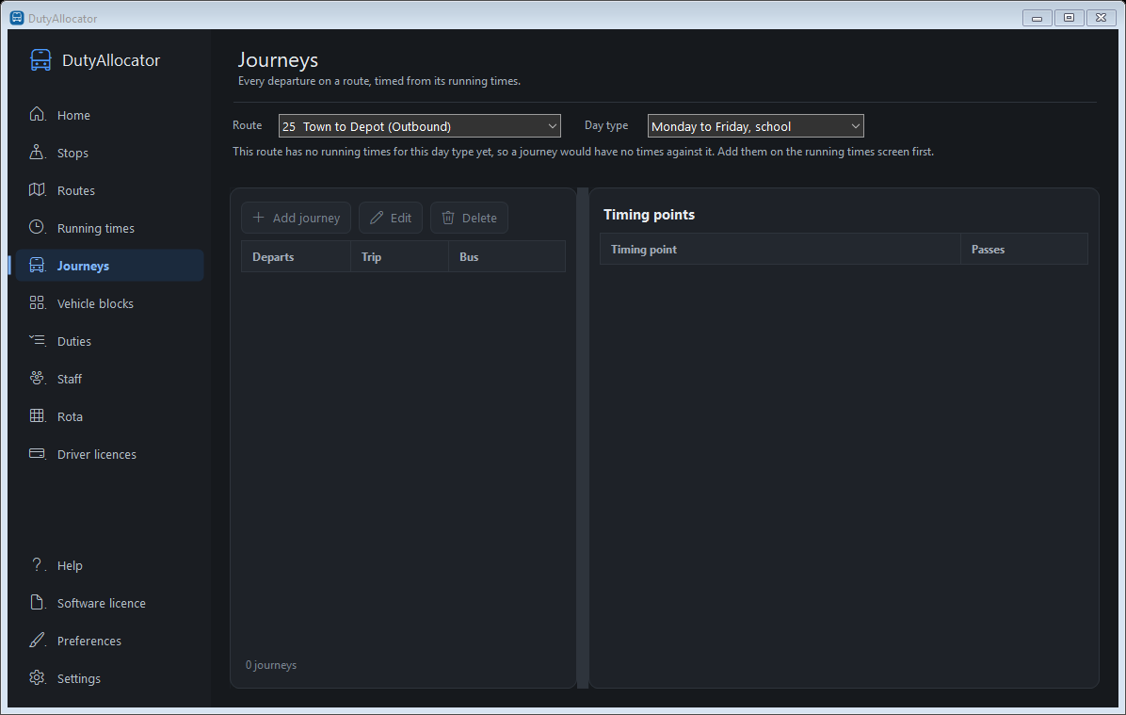Viewport: 1126px width, 715px height.
Task: Click the Delete journey button
Action: pyautogui.click(x=469, y=218)
